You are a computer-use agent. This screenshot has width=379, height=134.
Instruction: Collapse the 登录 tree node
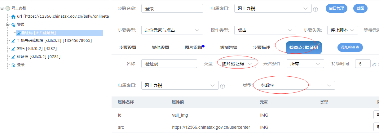click(8, 25)
